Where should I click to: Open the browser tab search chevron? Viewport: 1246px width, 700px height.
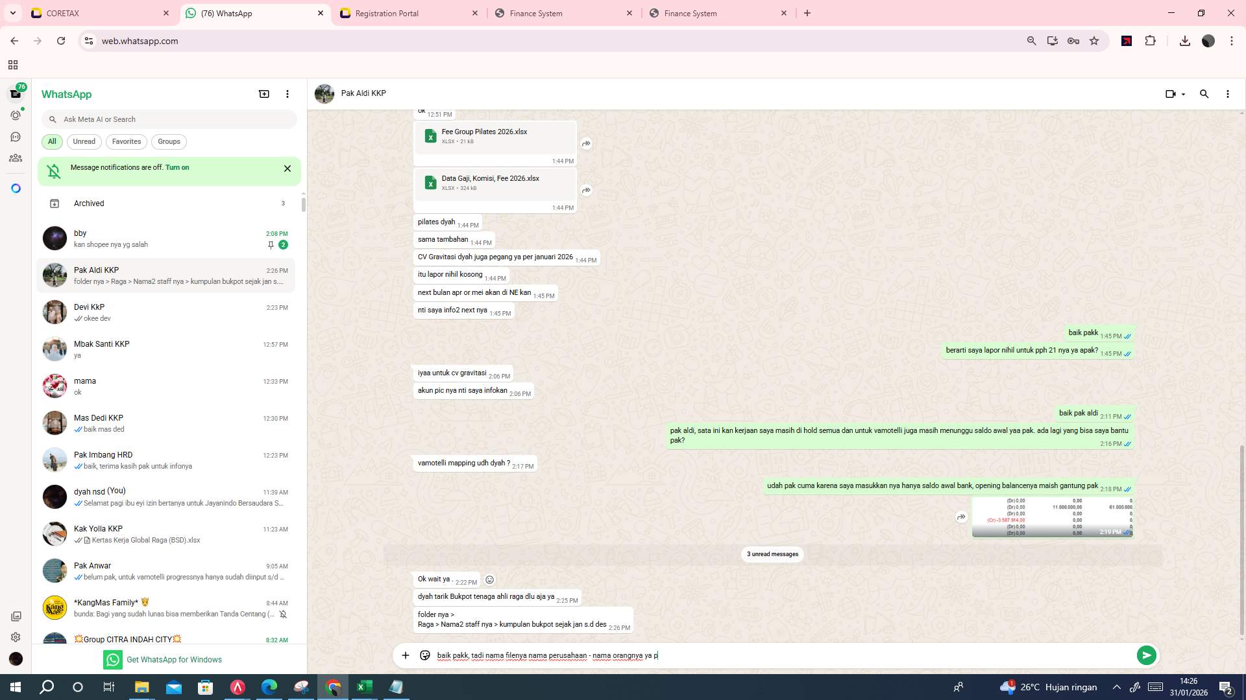[12, 13]
